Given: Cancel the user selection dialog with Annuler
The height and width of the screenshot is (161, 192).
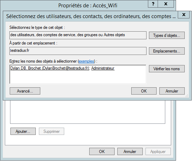Looking at the screenshot, I should click(x=172, y=91).
